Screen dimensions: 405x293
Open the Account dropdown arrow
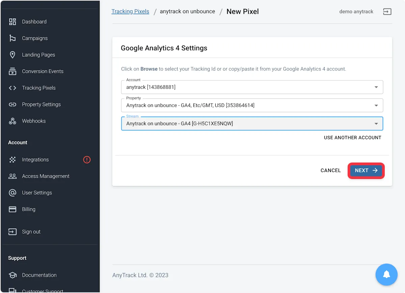376,87
